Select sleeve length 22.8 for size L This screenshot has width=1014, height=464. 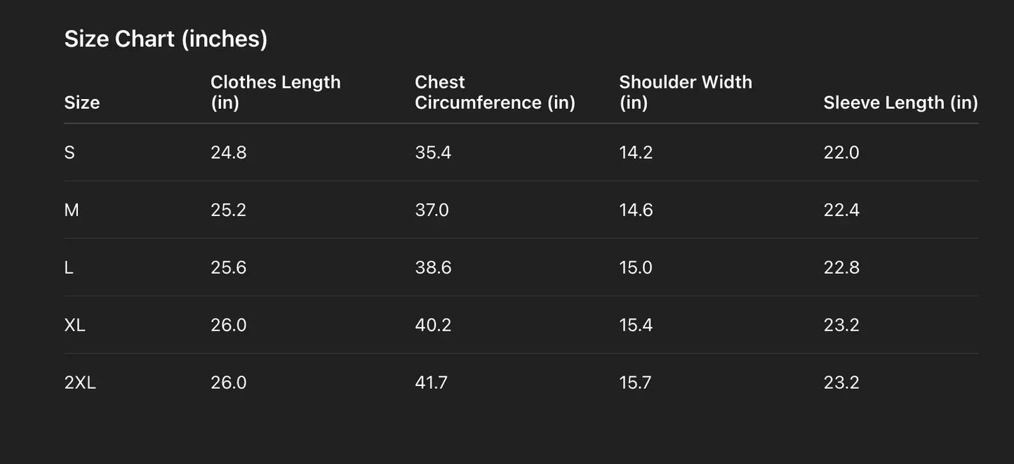(841, 267)
